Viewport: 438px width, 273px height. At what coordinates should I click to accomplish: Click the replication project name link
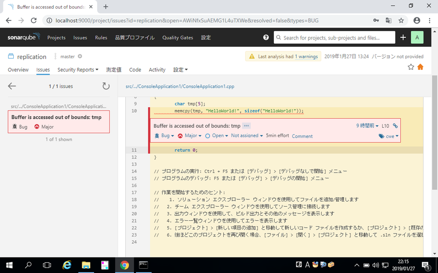[32, 57]
